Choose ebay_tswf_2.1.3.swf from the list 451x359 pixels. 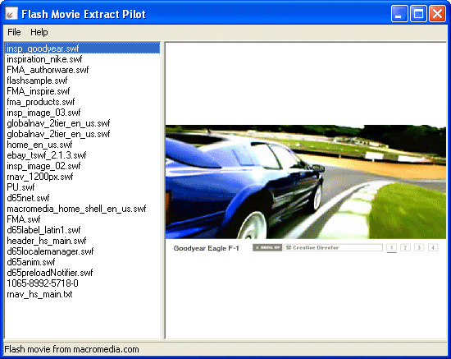(47, 155)
